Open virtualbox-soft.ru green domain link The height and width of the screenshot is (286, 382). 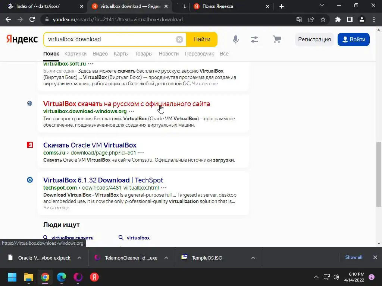65,64
